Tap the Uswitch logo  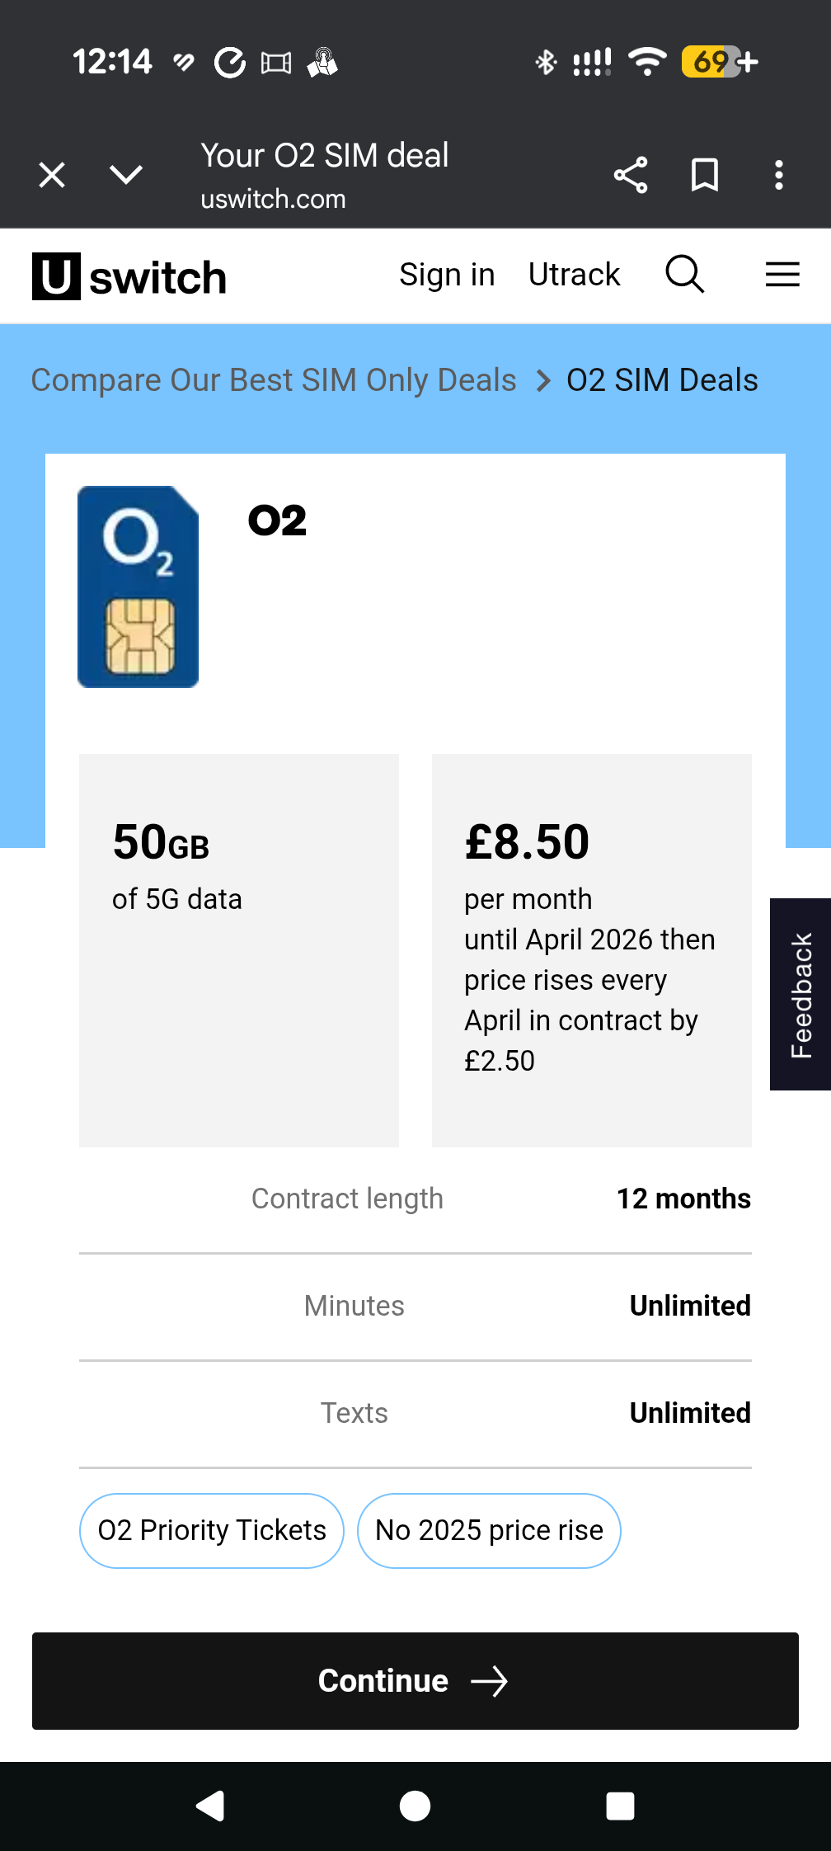coord(128,275)
